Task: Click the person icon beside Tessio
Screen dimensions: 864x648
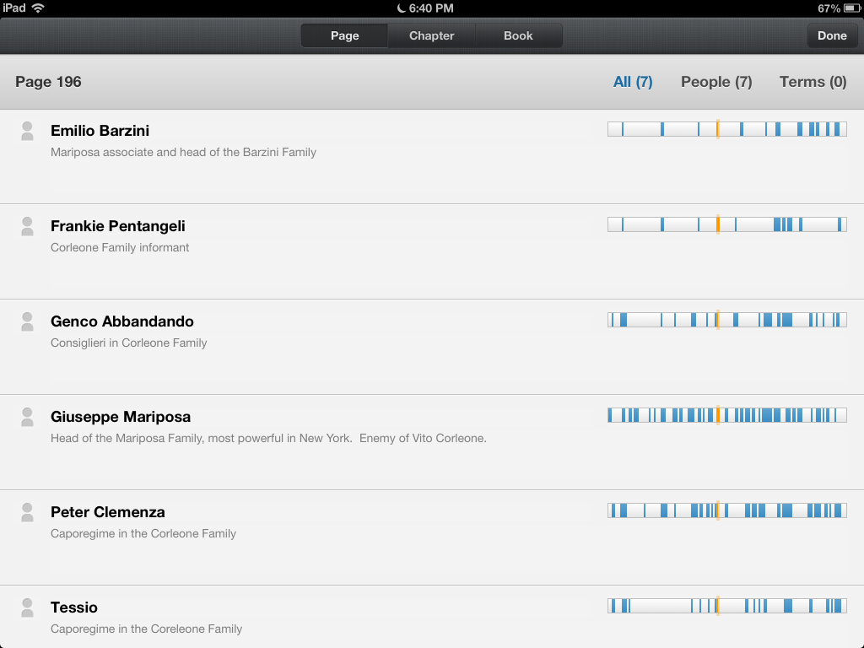Action: click(27, 607)
